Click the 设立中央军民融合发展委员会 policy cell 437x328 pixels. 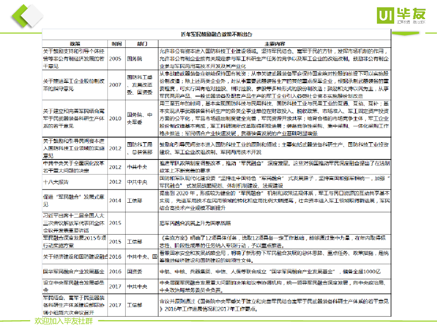coord(75,286)
